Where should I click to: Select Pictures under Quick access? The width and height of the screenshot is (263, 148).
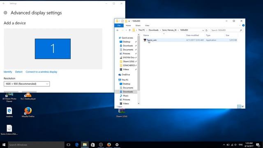pos(127,54)
